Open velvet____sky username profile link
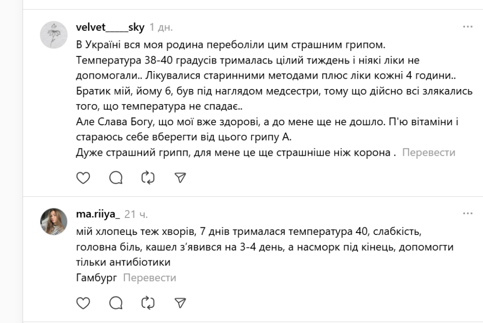The width and height of the screenshot is (483, 323). point(110,27)
